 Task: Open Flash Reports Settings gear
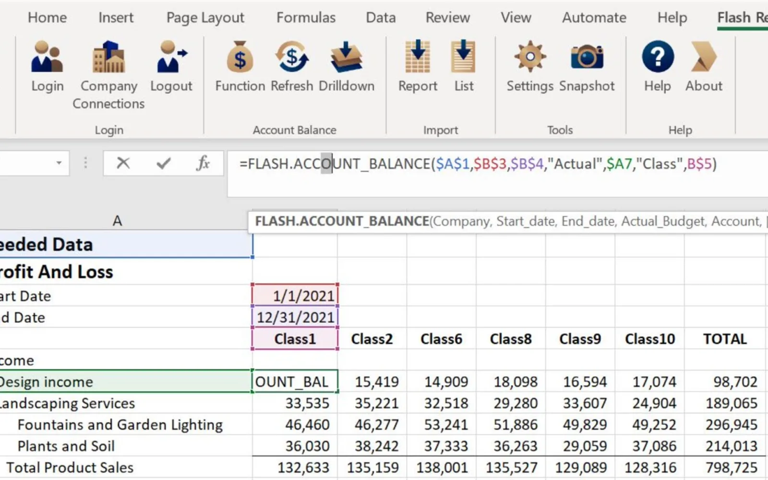[x=530, y=66]
